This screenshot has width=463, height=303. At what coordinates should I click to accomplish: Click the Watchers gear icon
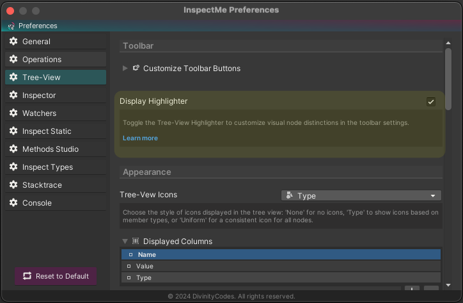tap(13, 113)
